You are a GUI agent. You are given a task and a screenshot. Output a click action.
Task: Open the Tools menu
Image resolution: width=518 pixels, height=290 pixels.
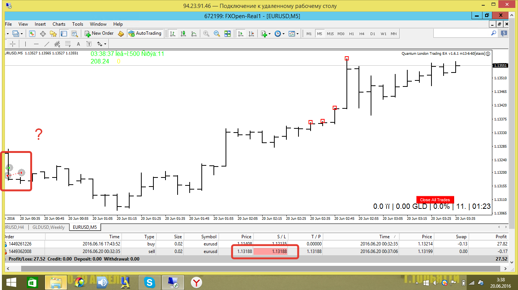click(x=77, y=24)
